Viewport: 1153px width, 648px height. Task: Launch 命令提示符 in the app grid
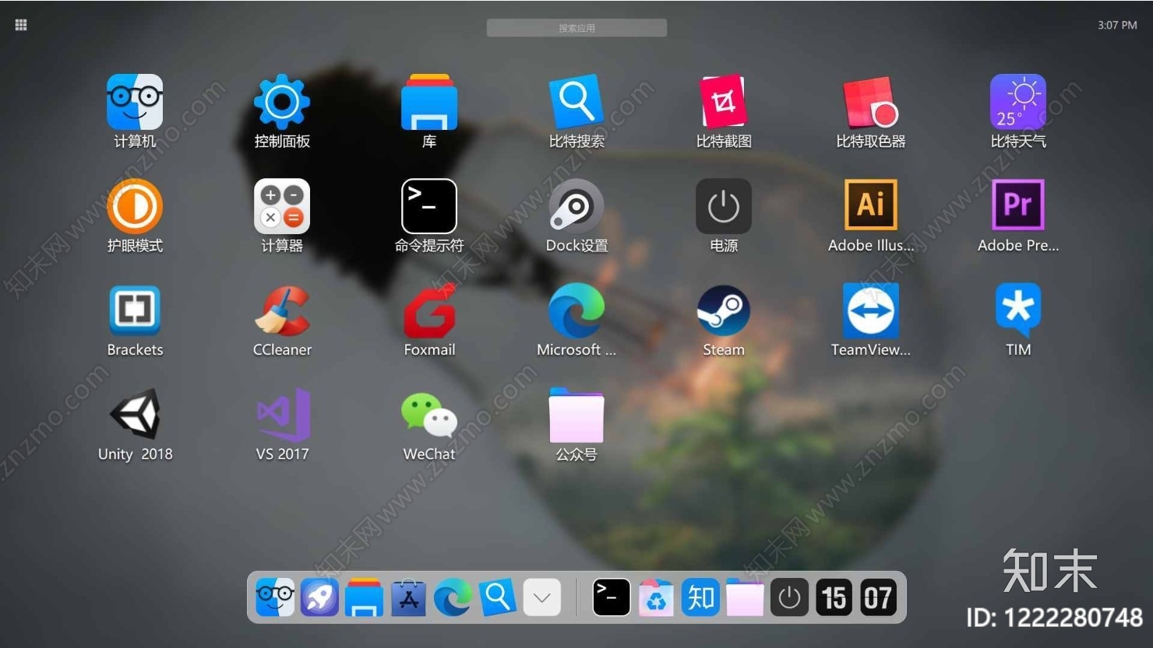point(429,206)
